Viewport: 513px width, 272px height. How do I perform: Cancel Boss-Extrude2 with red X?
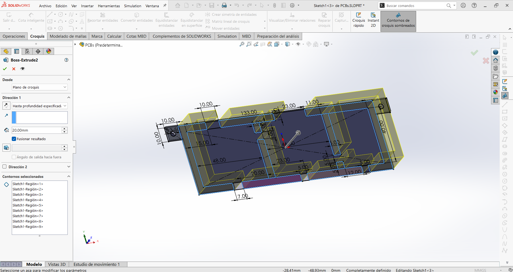(14, 69)
